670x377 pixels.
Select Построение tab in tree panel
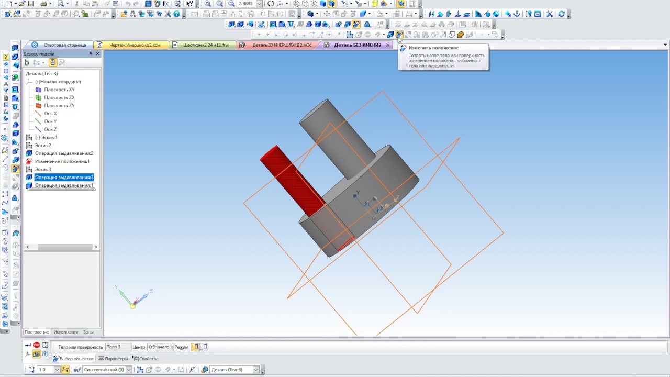tap(37, 332)
